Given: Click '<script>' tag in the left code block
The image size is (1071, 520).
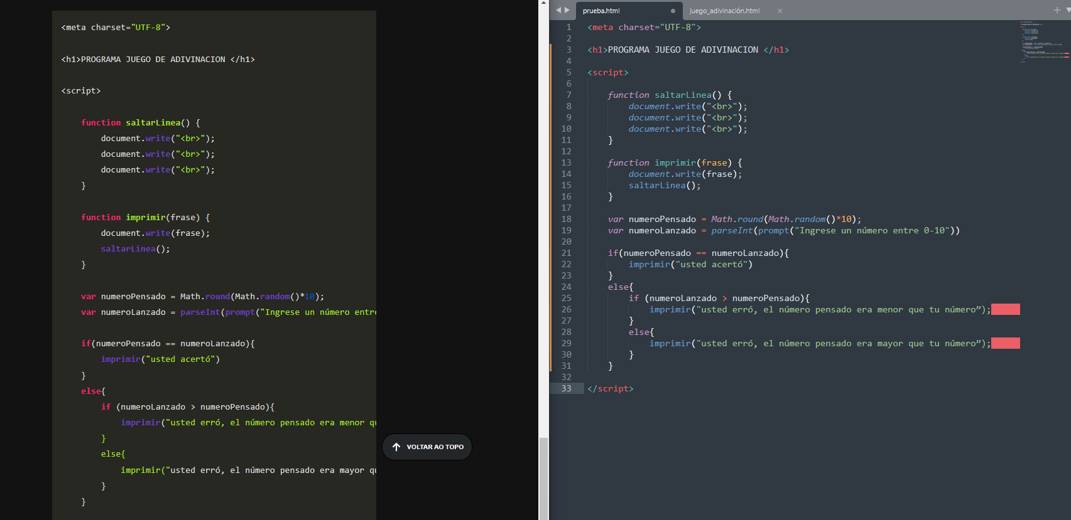Looking at the screenshot, I should (x=81, y=91).
